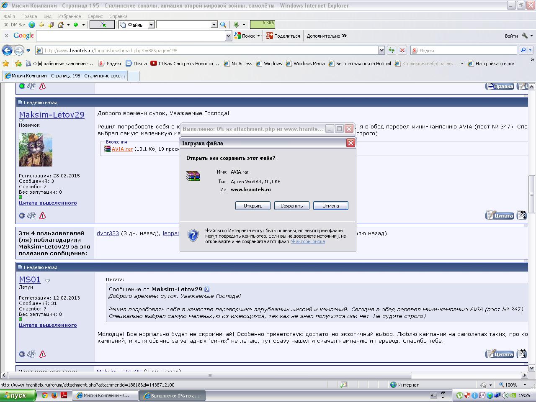The image size is (536, 410).
Task: Open the Избранное menu
Action: (70, 16)
